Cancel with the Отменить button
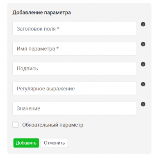 click(x=54, y=143)
